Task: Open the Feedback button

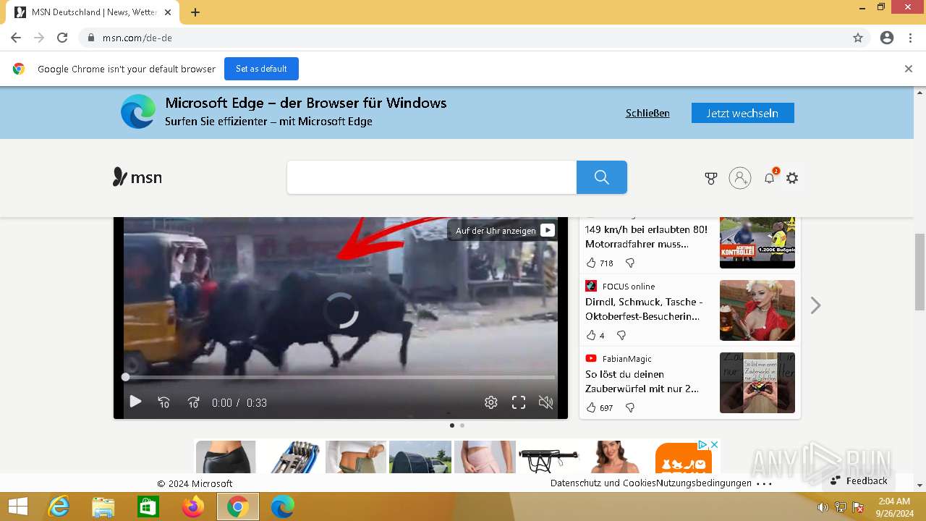Action: click(x=859, y=480)
